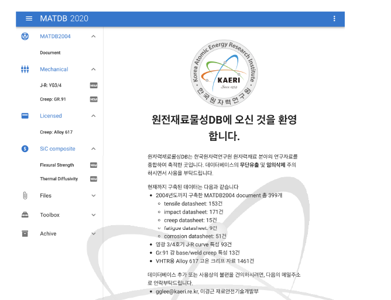The image size is (391, 300).
Task: Open the Thermal Diffusivity entry
Action: [x=59, y=178]
